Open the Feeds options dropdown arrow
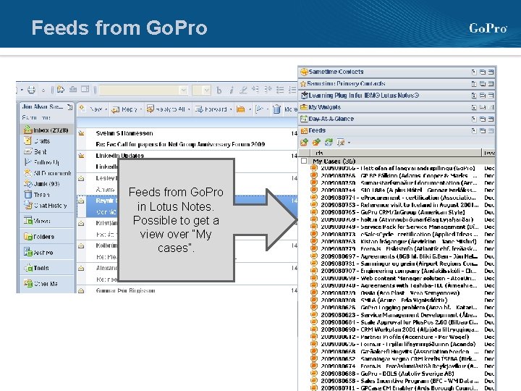The height and width of the screenshot is (391, 521). click(x=349, y=143)
